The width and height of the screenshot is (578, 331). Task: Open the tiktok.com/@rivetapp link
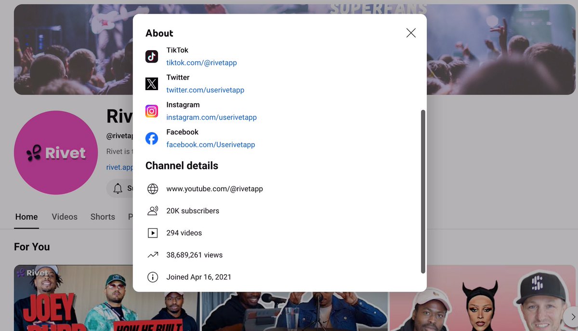201,63
